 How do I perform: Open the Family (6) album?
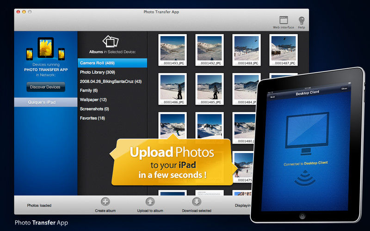(112, 91)
